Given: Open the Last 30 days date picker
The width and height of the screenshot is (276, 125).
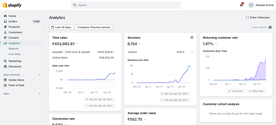Looking at the screenshot, I should pos(61,27).
